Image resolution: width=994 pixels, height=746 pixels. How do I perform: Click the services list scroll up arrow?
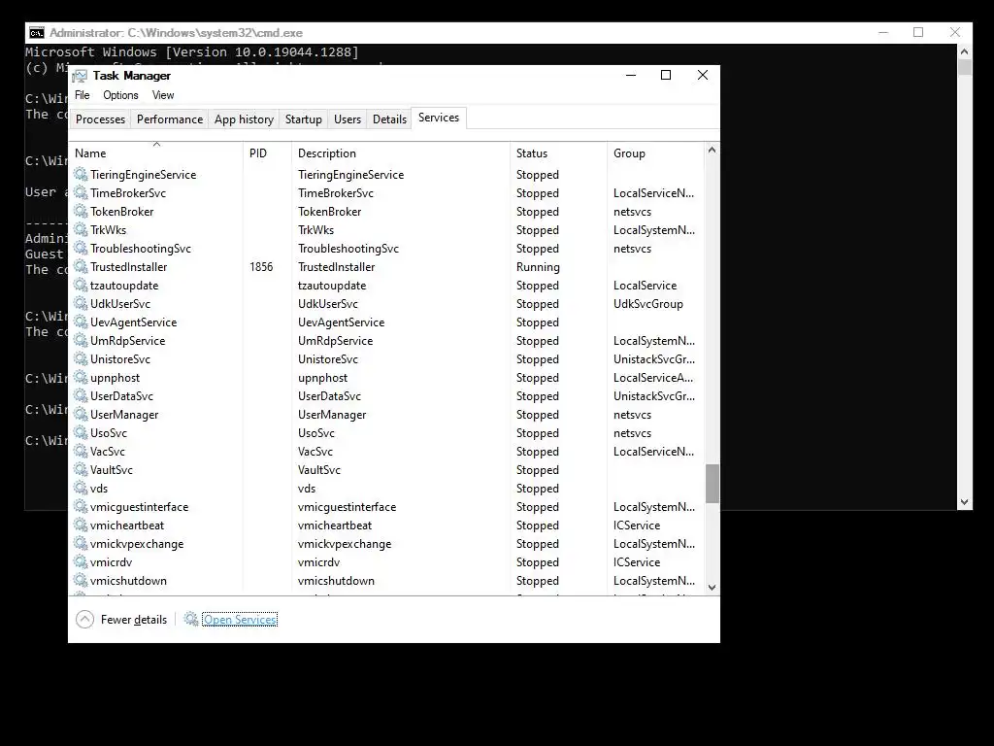click(712, 150)
